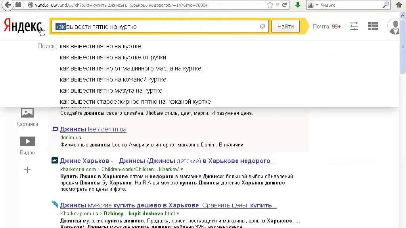Open Картинки image search in sidebar
Viewport: 406px width, 228px height.
(27, 117)
